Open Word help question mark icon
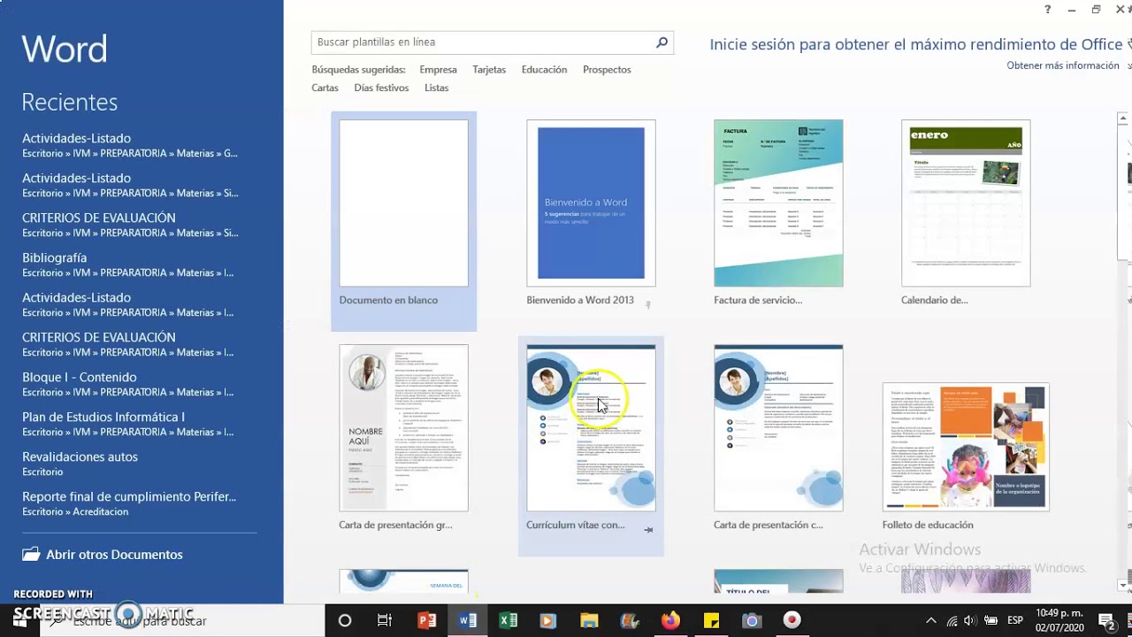 pyautogui.click(x=1048, y=10)
